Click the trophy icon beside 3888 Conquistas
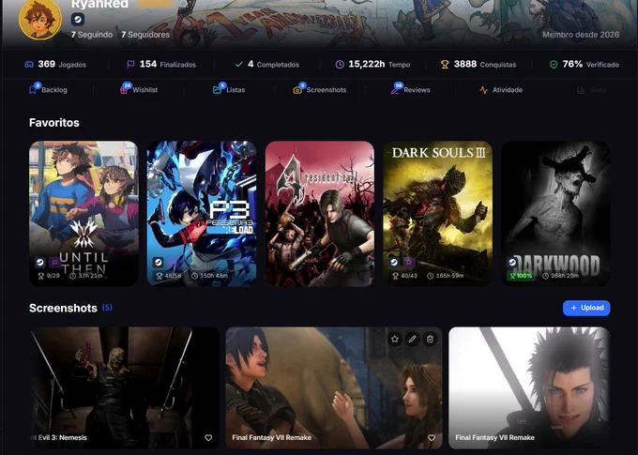 click(x=445, y=65)
